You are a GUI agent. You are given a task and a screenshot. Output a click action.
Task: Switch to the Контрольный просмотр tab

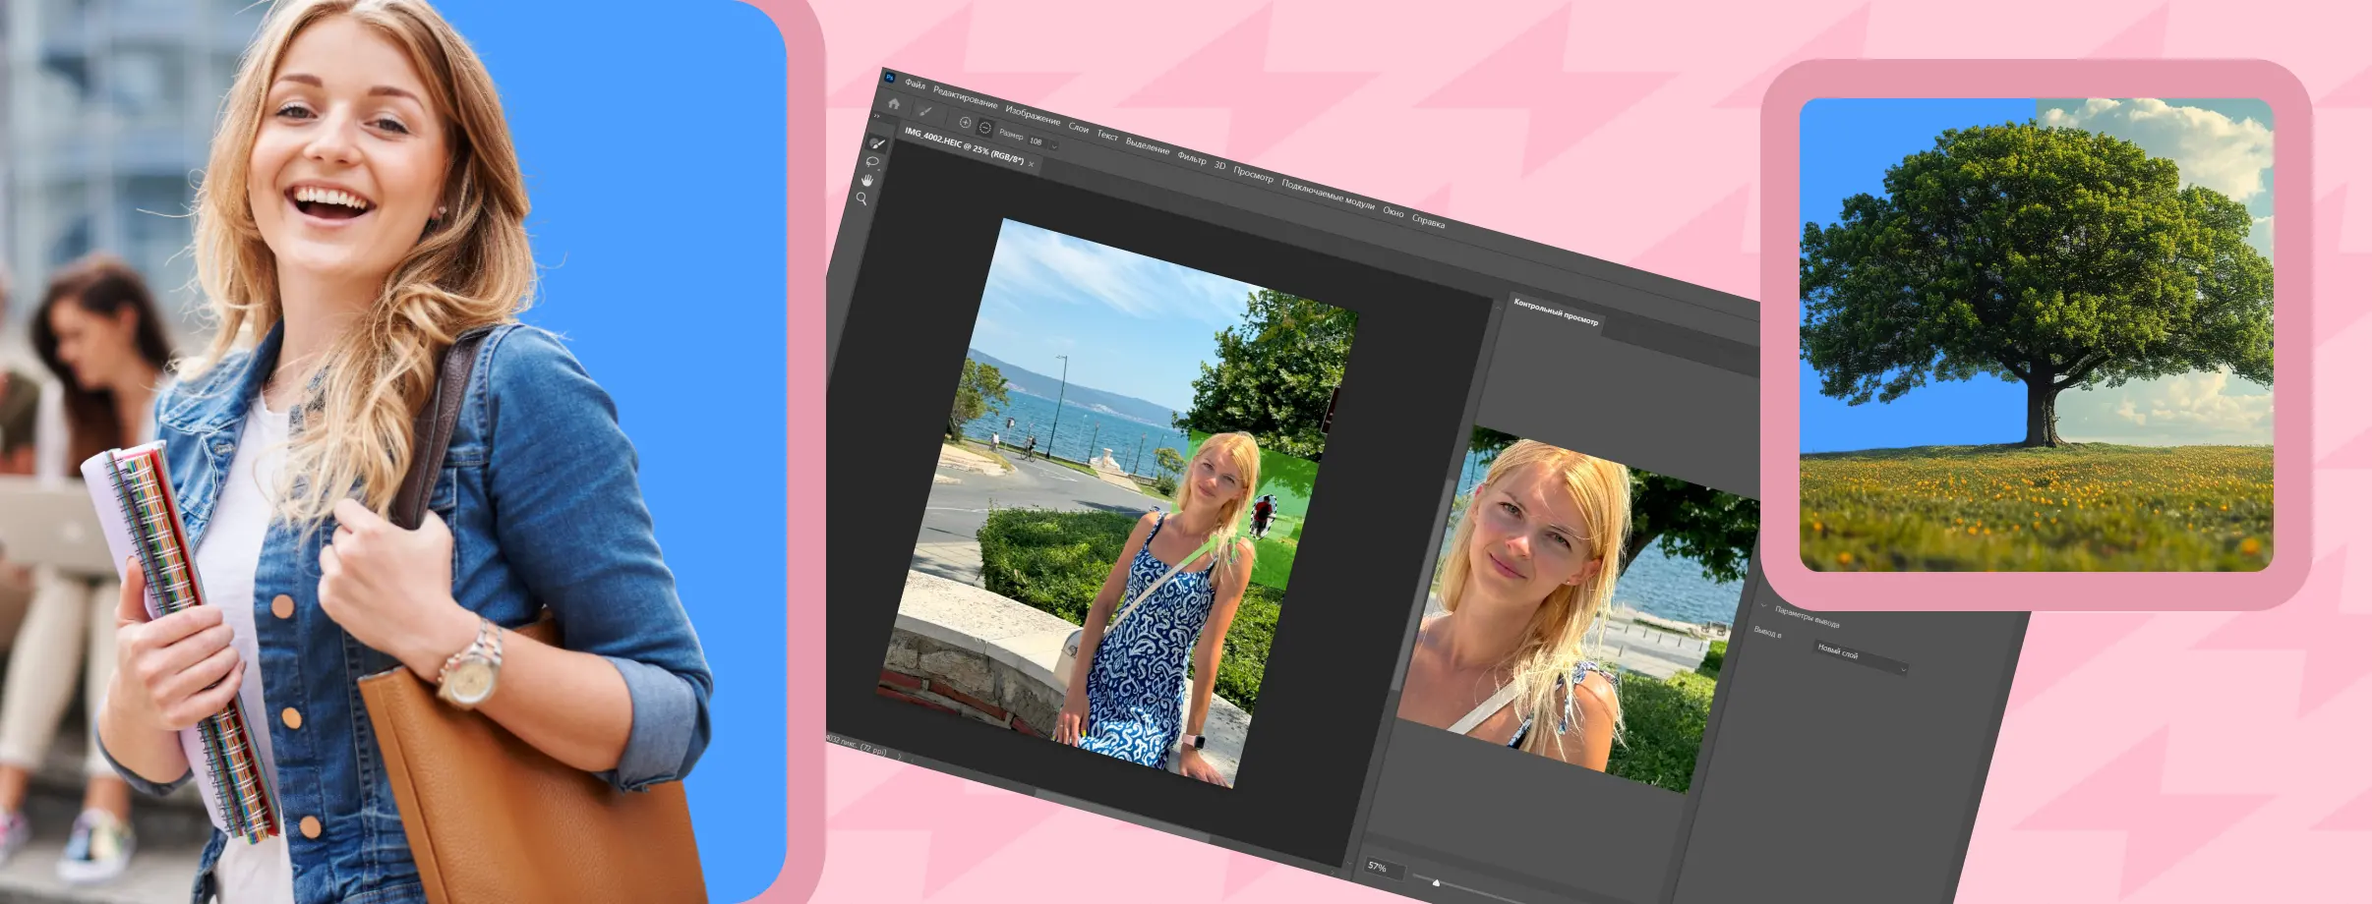coord(1556,312)
